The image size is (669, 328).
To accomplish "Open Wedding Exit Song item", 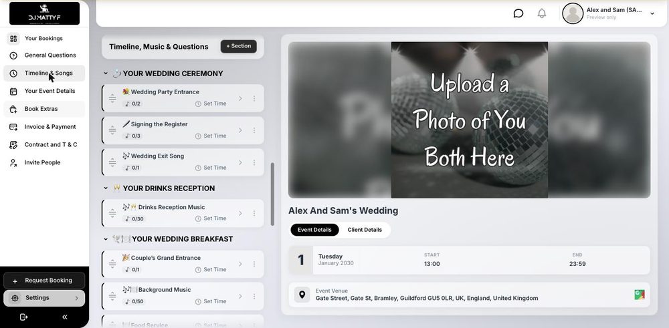I will pos(183,162).
